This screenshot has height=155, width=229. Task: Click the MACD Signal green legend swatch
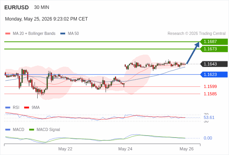tap(31, 129)
